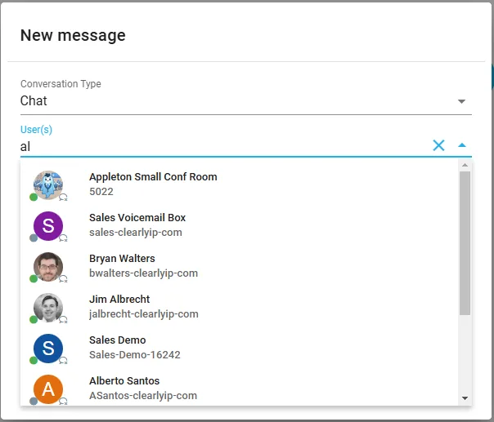
Task: Click chat bubble icon on Sales Demo
Action: click(63, 361)
